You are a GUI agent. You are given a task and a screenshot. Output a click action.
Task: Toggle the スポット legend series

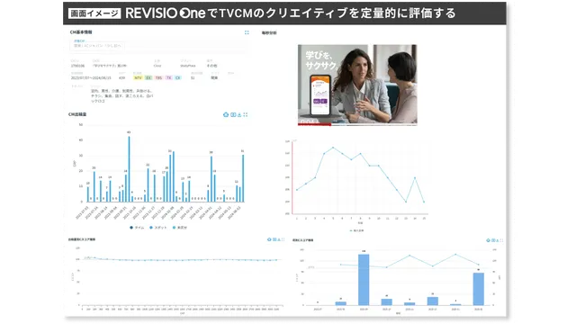click(158, 228)
